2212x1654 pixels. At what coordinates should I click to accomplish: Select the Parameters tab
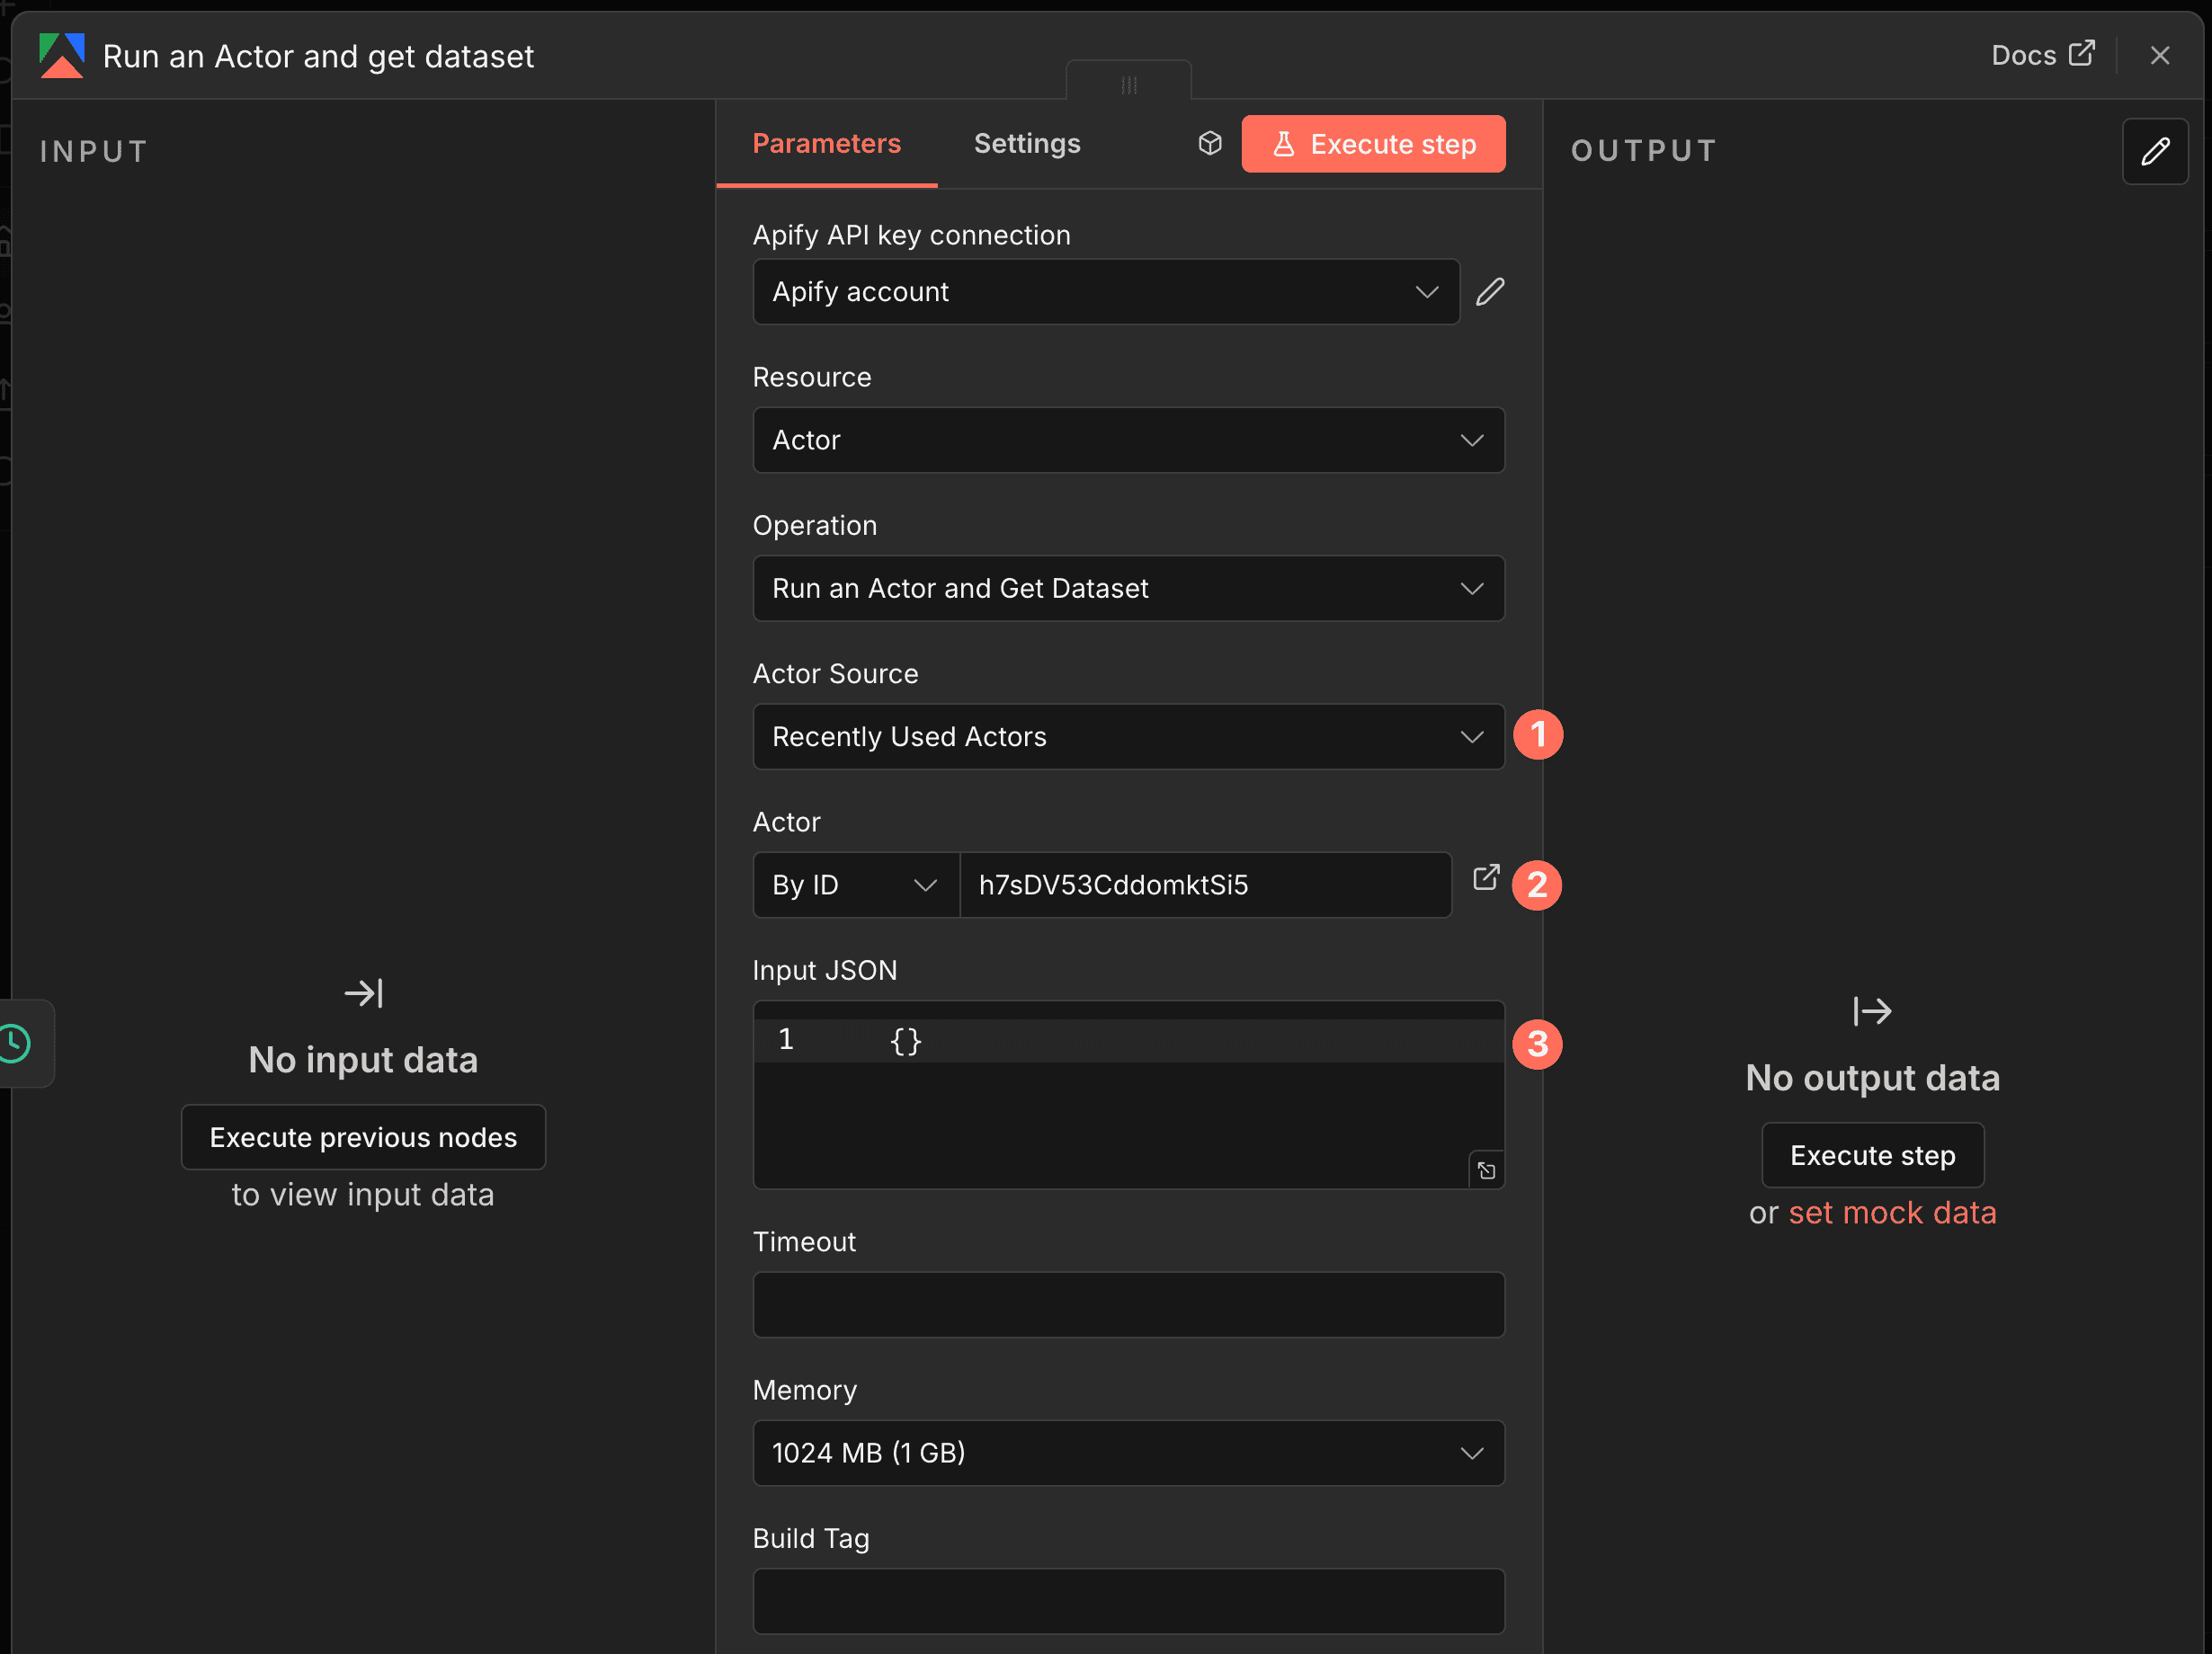[826, 143]
